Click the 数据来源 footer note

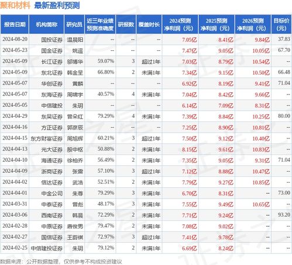click(61, 261)
